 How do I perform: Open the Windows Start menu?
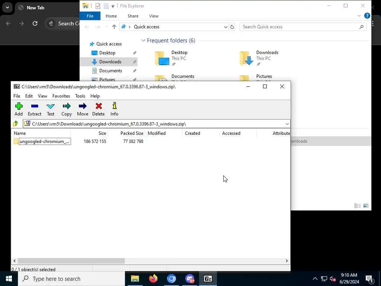(9, 279)
